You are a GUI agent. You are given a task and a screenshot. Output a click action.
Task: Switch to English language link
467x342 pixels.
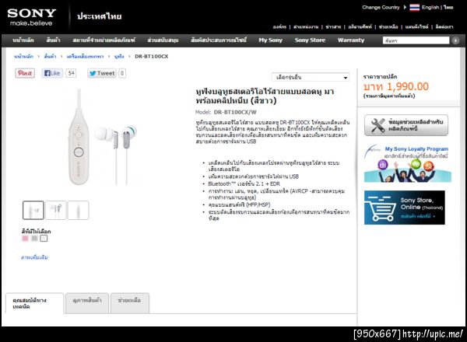pyautogui.click(x=430, y=8)
